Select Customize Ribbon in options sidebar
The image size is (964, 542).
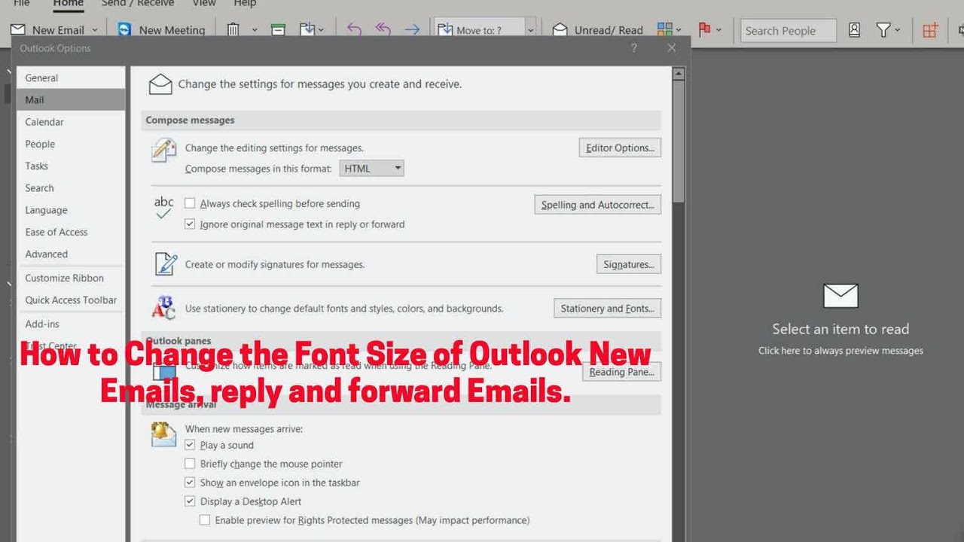point(71,278)
